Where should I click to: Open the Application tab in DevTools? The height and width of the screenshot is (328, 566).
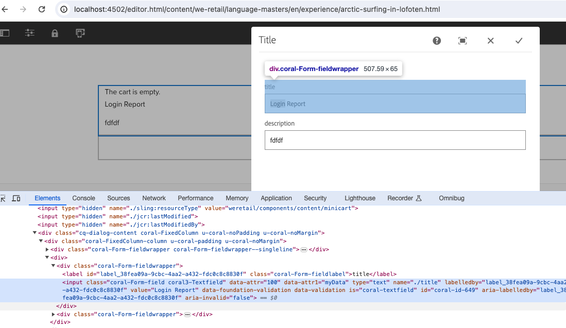pos(276,198)
